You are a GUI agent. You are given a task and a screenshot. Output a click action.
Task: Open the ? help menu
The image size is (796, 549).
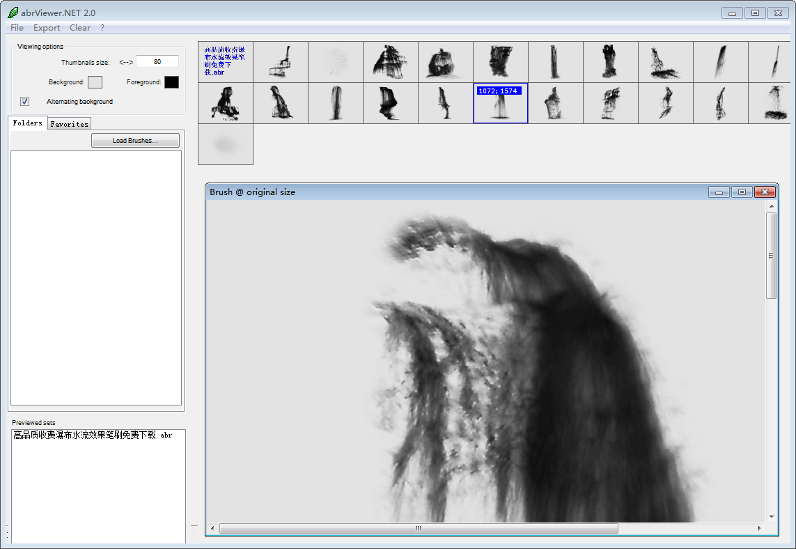coord(102,28)
